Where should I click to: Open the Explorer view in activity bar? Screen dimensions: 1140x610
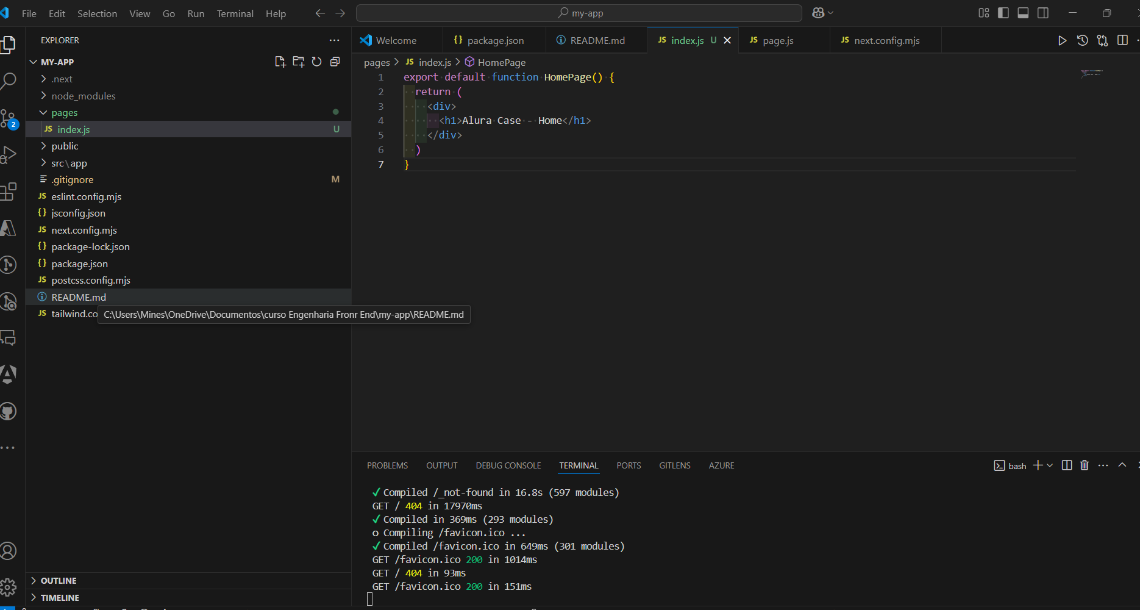point(8,45)
